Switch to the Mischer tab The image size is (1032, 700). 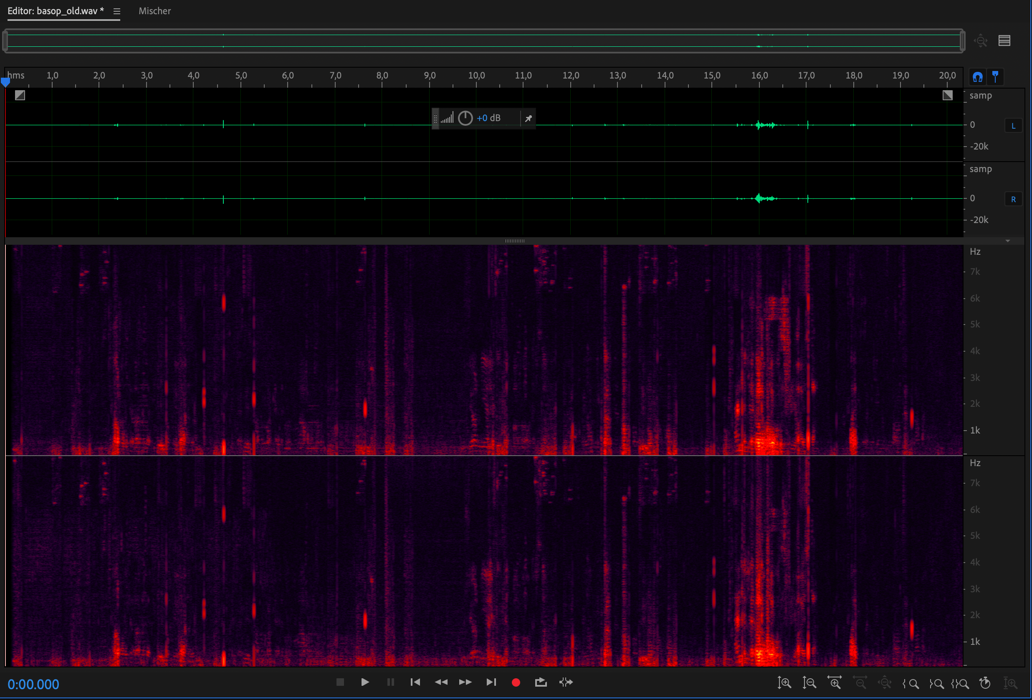(x=154, y=11)
